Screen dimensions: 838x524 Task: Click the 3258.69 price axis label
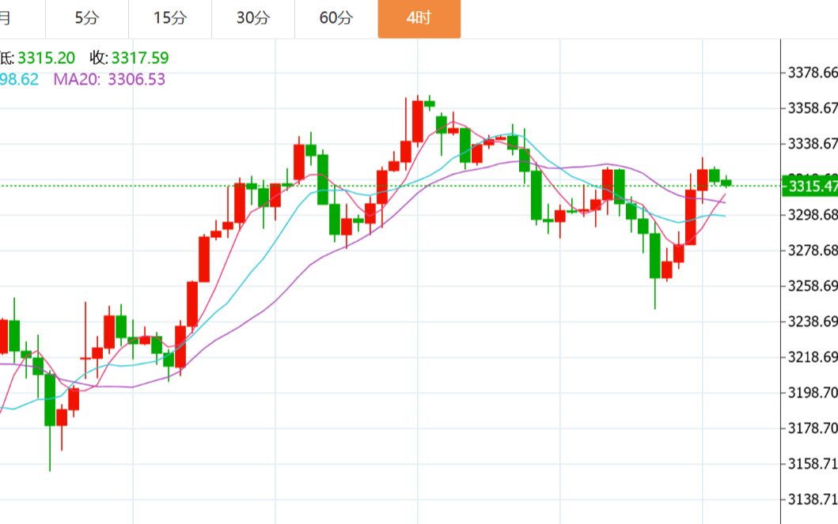pyautogui.click(x=813, y=286)
